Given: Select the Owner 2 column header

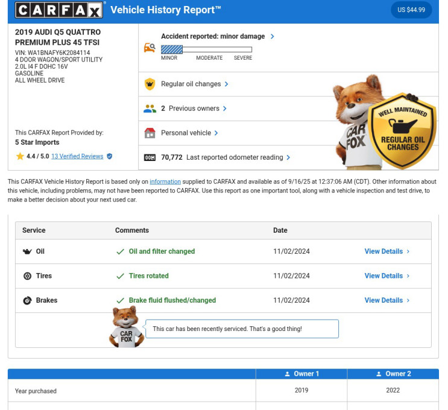Looking at the screenshot, I should (393, 374).
